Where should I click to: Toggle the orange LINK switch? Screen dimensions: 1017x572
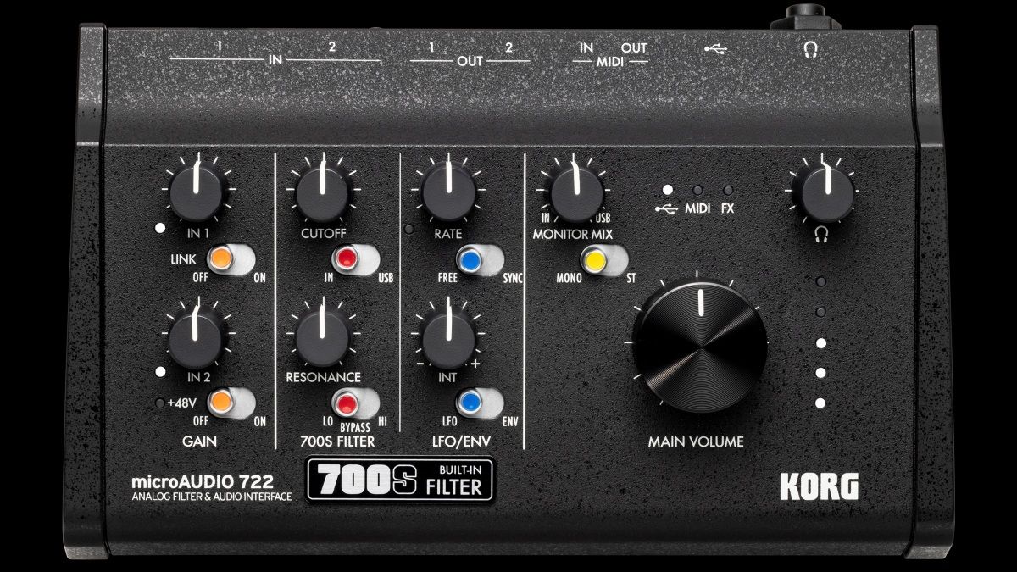pyautogui.click(x=231, y=258)
